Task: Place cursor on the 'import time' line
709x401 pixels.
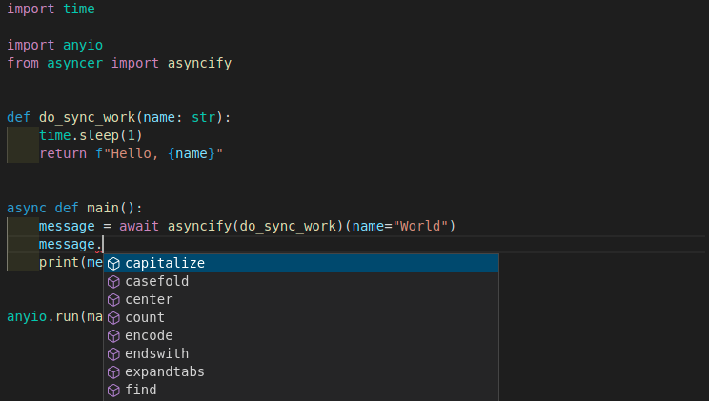Action: pos(51,9)
